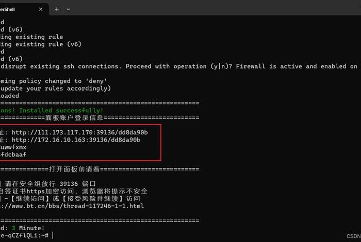
Task: Click the username text uwwfxmx
Action: (13, 147)
